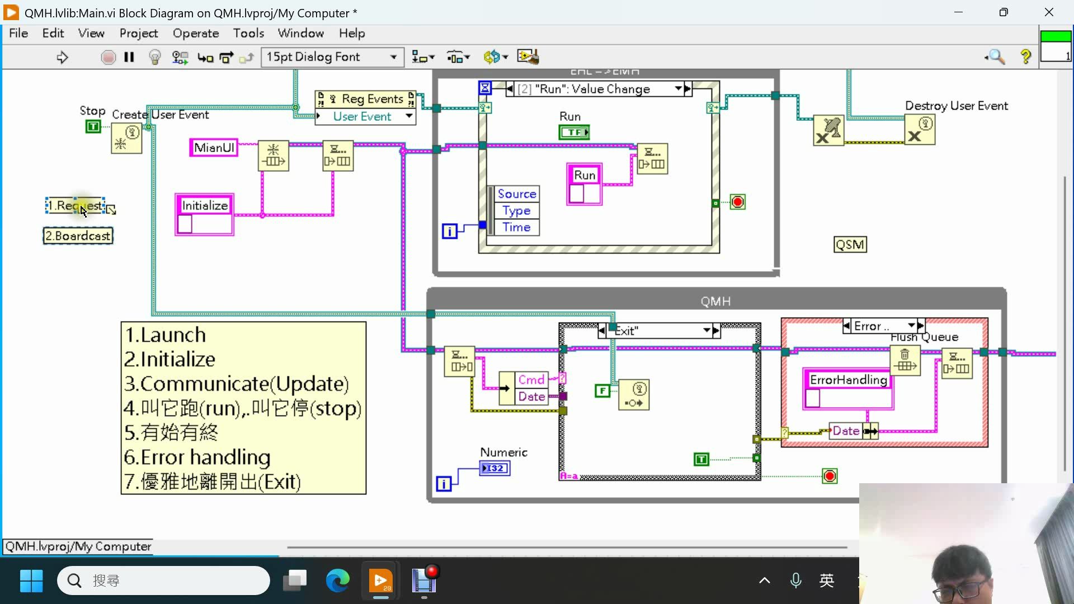Screen dimensions: 1074x604
Task: Click the vertical scrollbar on the right
Action: 1065,323
